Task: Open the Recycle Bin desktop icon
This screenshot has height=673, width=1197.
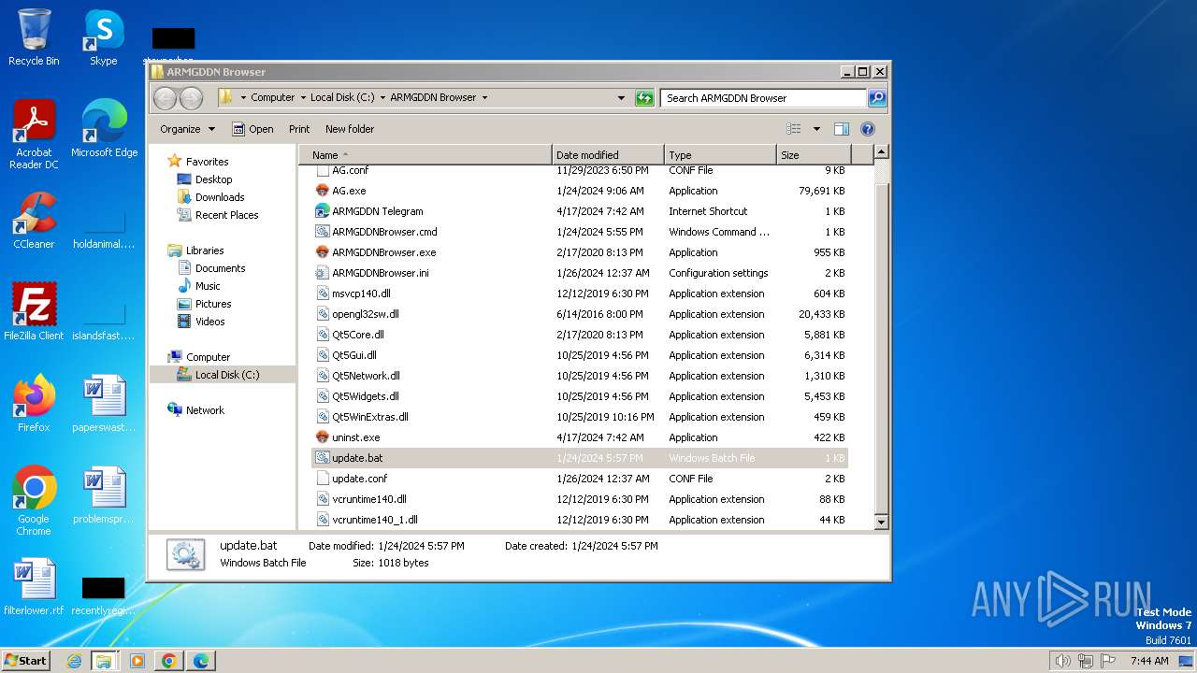Action: tap(34, 37)
